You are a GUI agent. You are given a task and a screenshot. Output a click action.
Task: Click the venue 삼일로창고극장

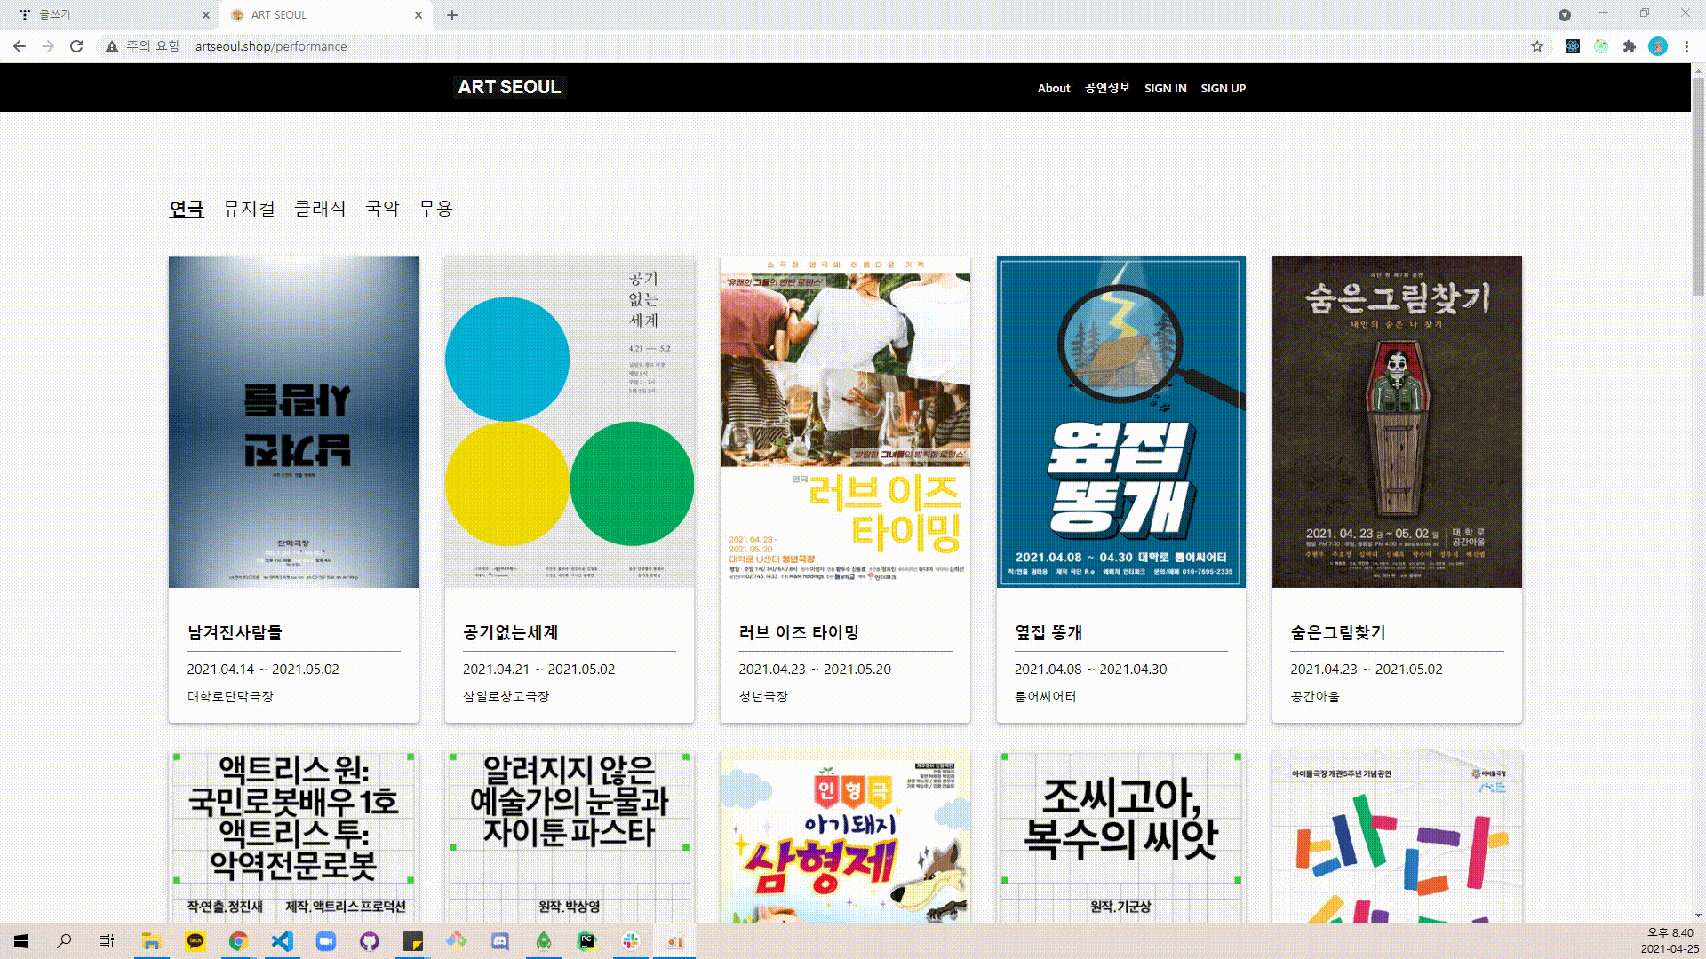[506, 696]
